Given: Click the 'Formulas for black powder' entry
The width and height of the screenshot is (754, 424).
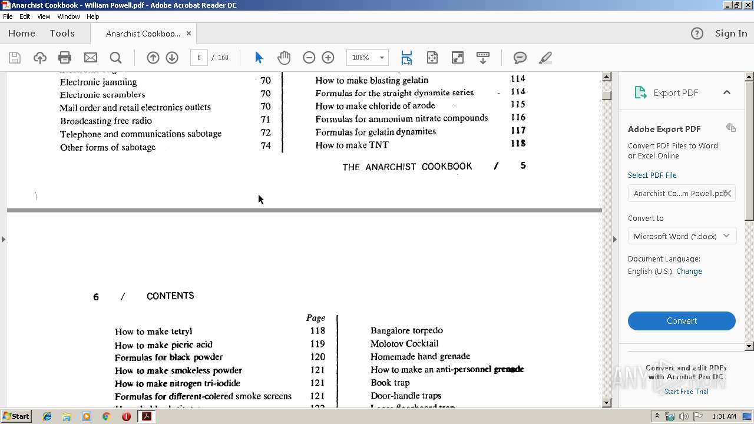Looking at the screenshot, I should (x=169, y=357).
